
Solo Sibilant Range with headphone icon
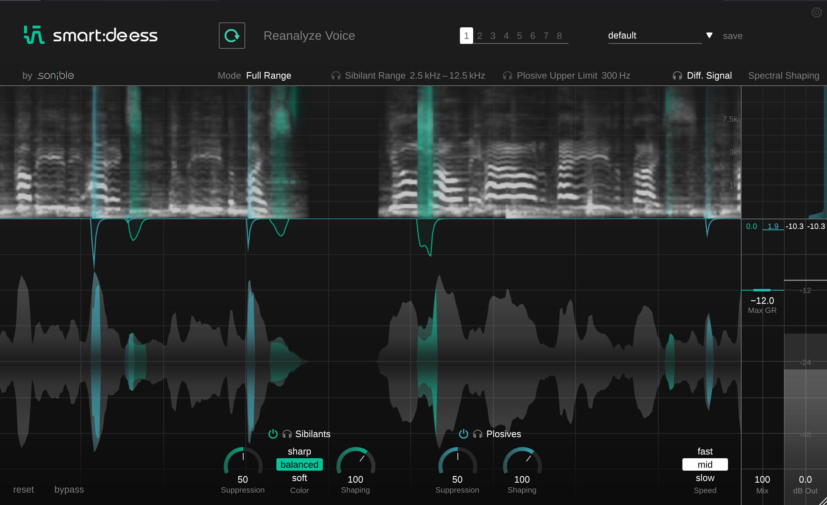[x=336, y=76]
